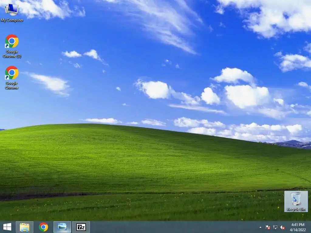Select the Google Chrome (3) desktop shortcut
Viewport: 311px width, 233px height.
click(x=12, y=46)
